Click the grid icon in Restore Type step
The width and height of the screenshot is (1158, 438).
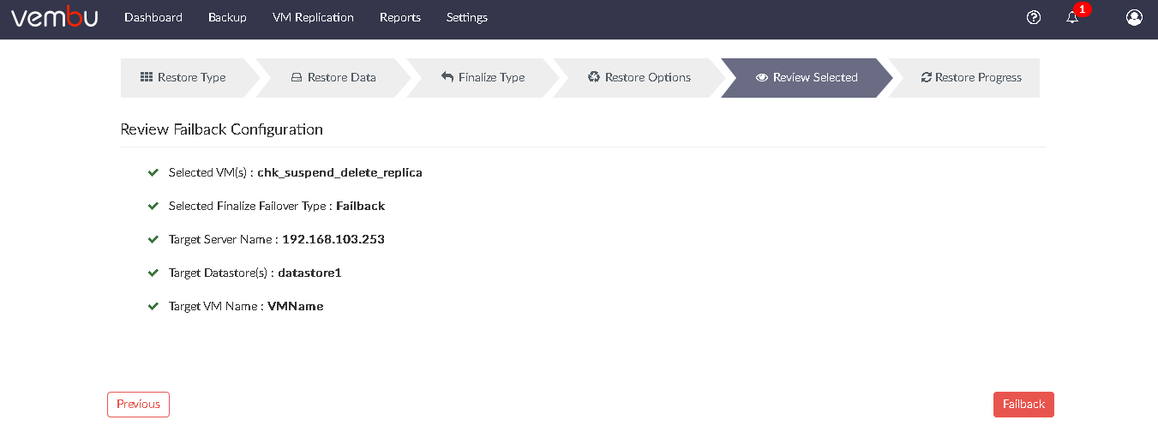pos(147,77)
